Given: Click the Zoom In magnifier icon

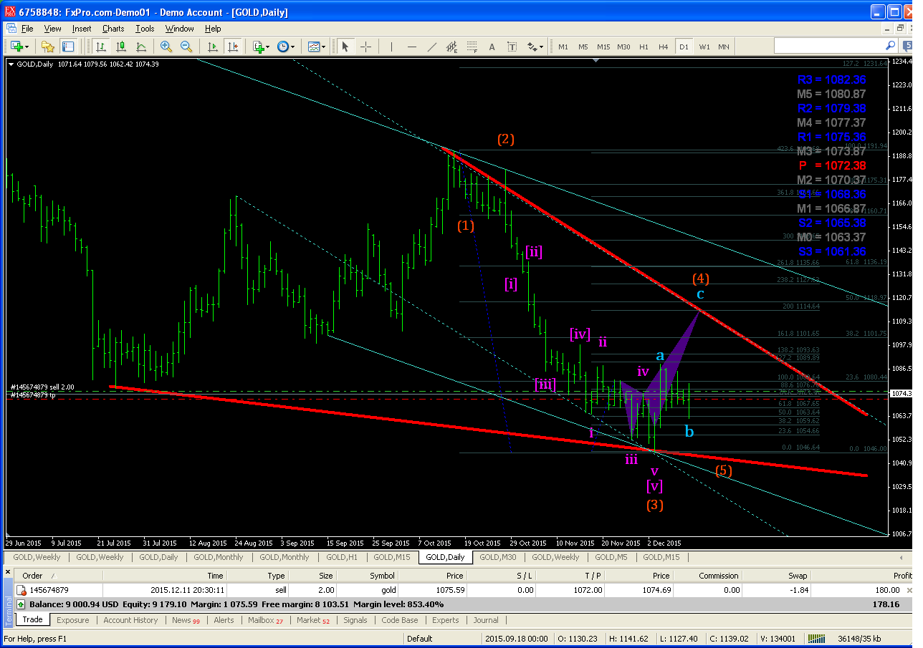Looking at the screenshot, I should (x=166, y=47).
